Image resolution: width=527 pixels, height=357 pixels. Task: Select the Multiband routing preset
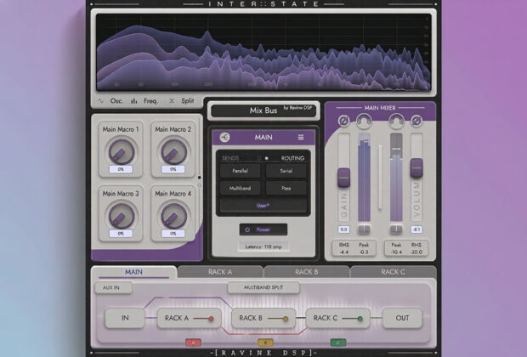[x=240, y=188]
